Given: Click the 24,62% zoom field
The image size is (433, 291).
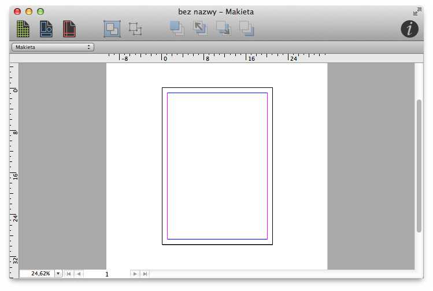Looking at the screenshot, I should 37,274.
